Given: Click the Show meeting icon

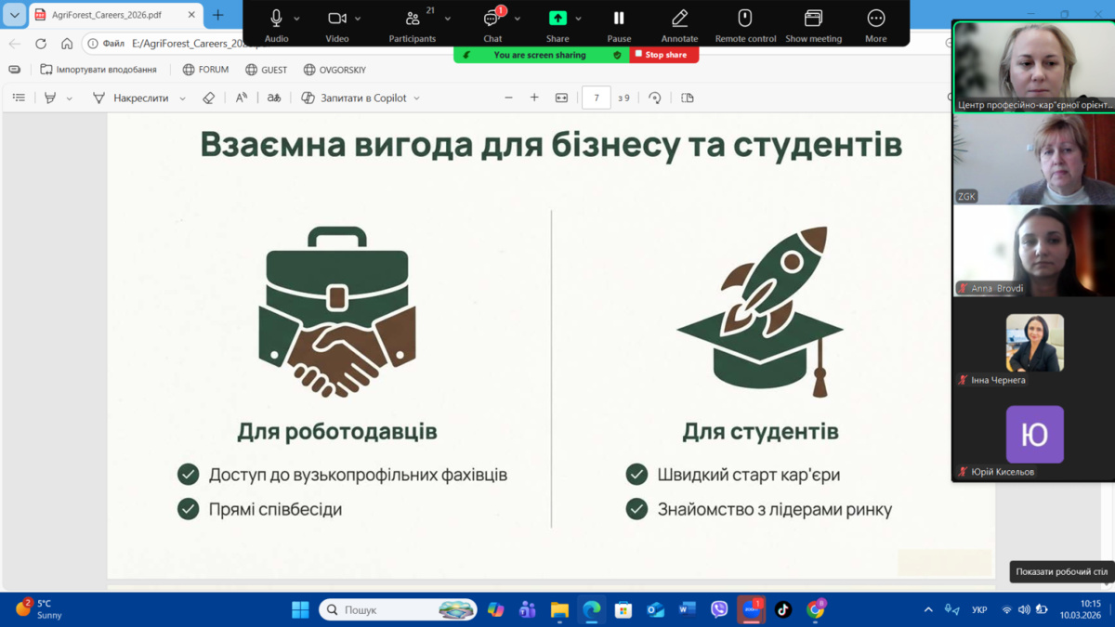Looking at the screenshot, I should (813, 24).
